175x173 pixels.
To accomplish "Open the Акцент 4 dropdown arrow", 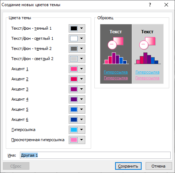I will [x=82, y=99].
